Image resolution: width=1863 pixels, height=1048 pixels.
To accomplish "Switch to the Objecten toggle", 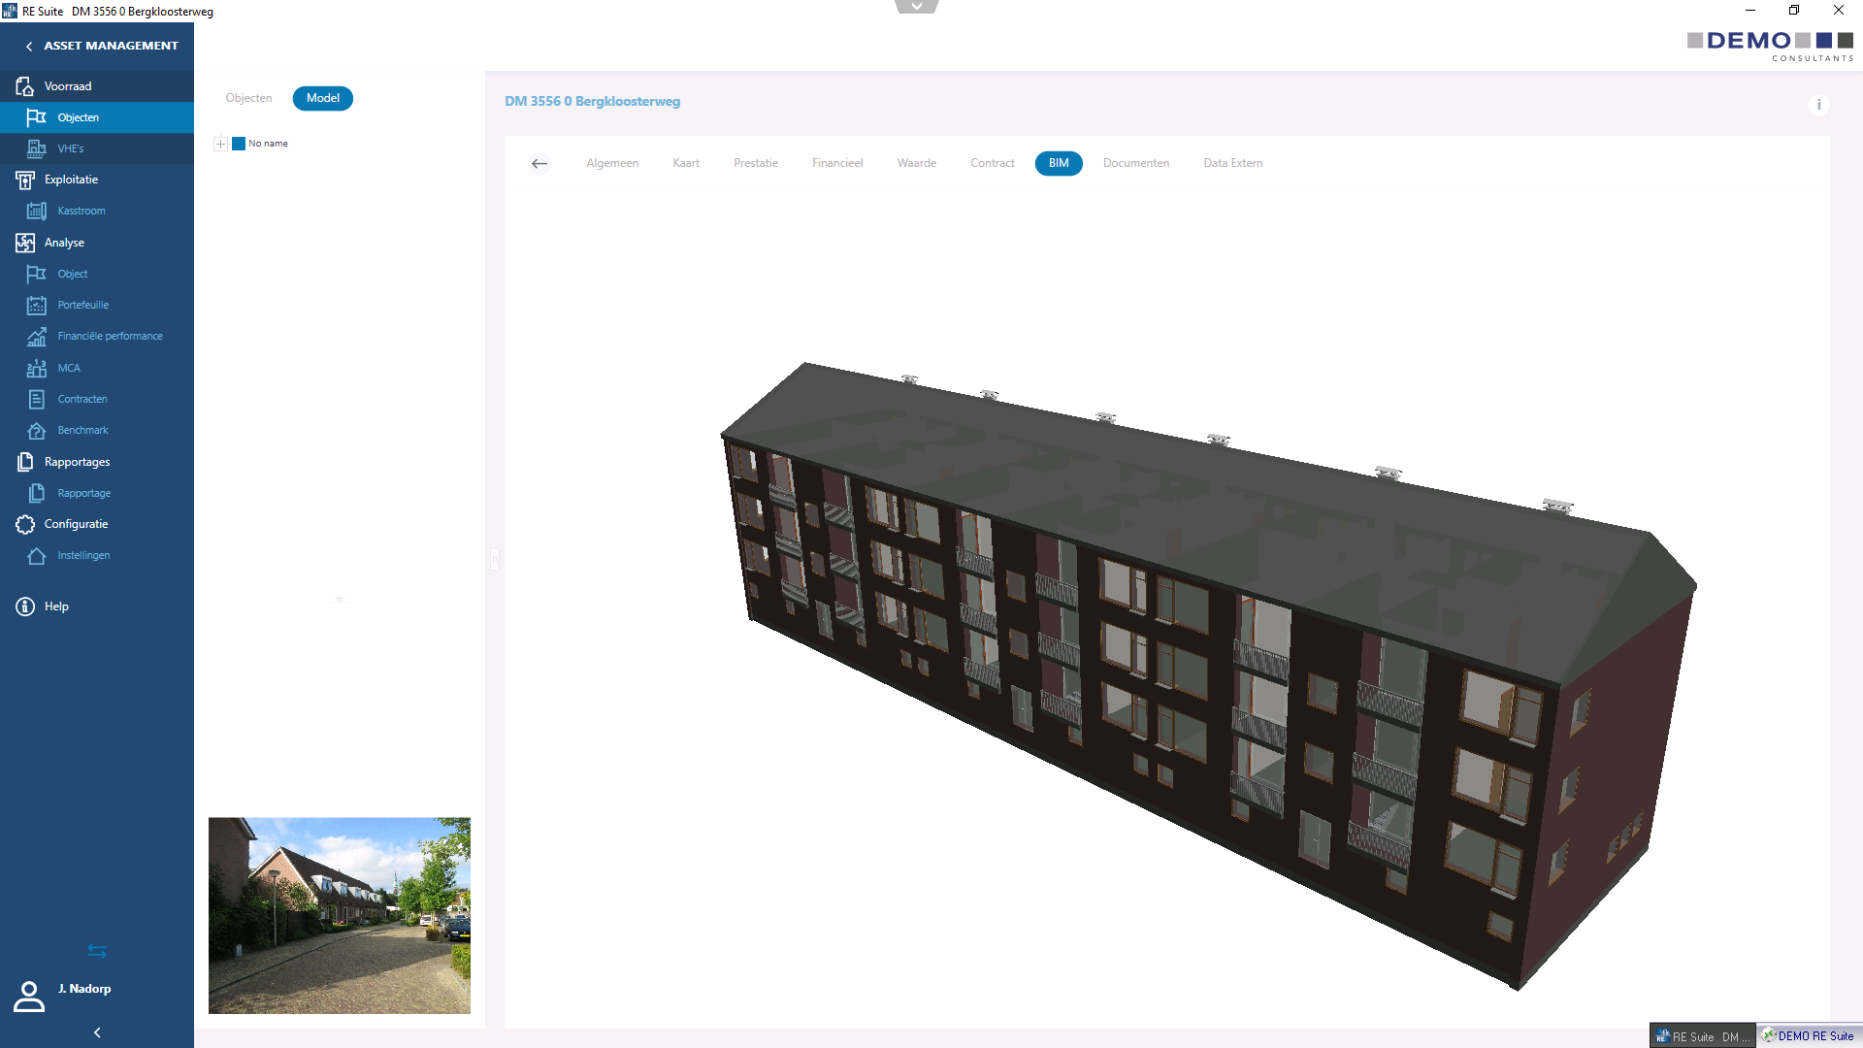I will point(248,98).
